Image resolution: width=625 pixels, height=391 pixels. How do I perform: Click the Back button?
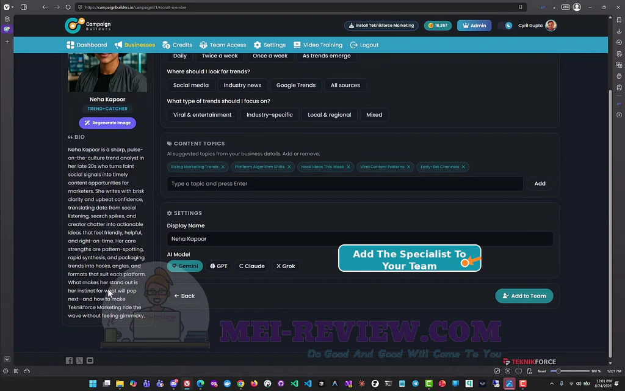184,296
